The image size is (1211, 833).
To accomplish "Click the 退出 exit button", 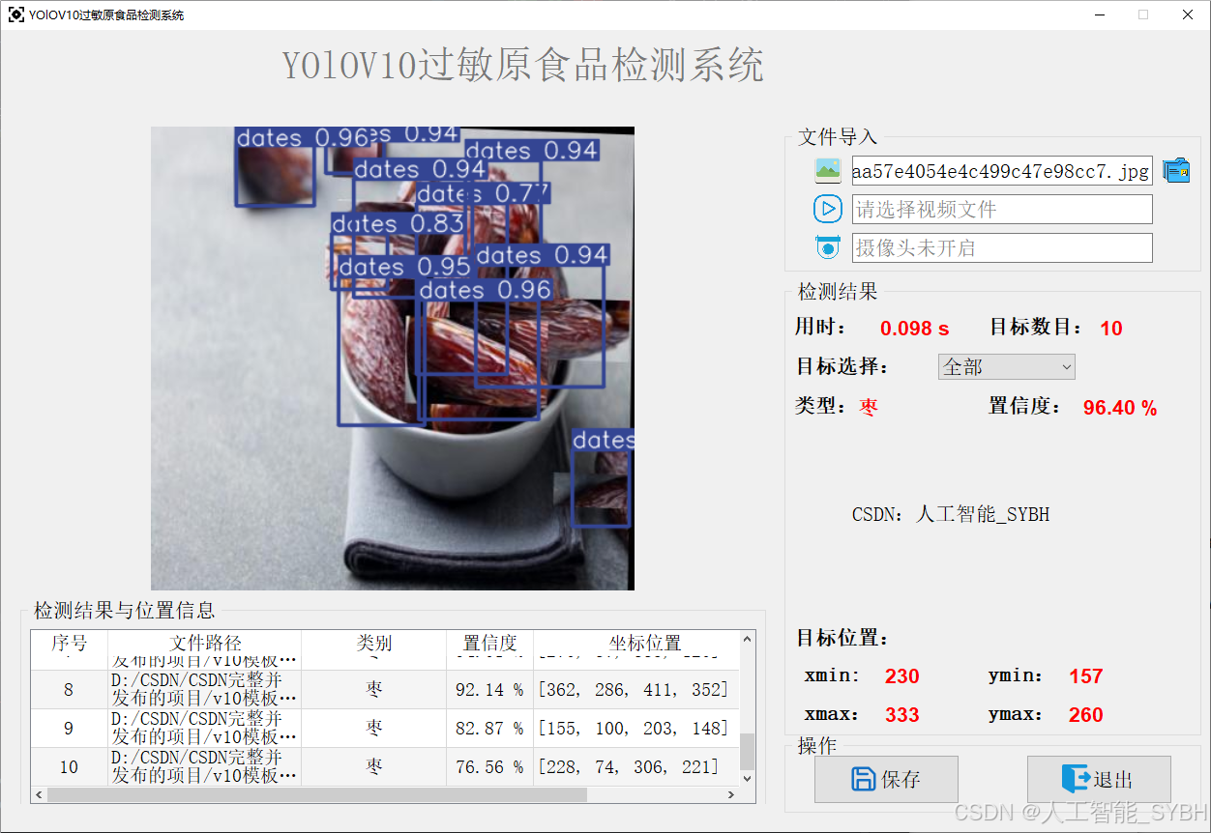I will pos(1099,779).
